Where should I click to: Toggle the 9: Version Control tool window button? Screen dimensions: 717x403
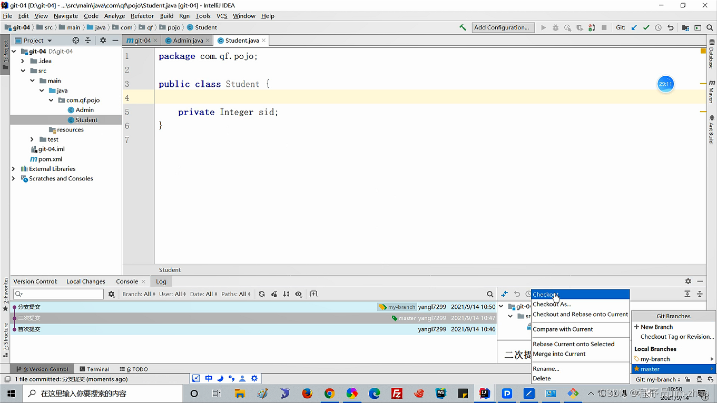43,369
